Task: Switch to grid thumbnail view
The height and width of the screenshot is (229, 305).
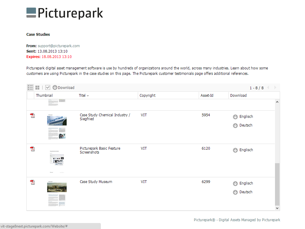Action: 37,88
